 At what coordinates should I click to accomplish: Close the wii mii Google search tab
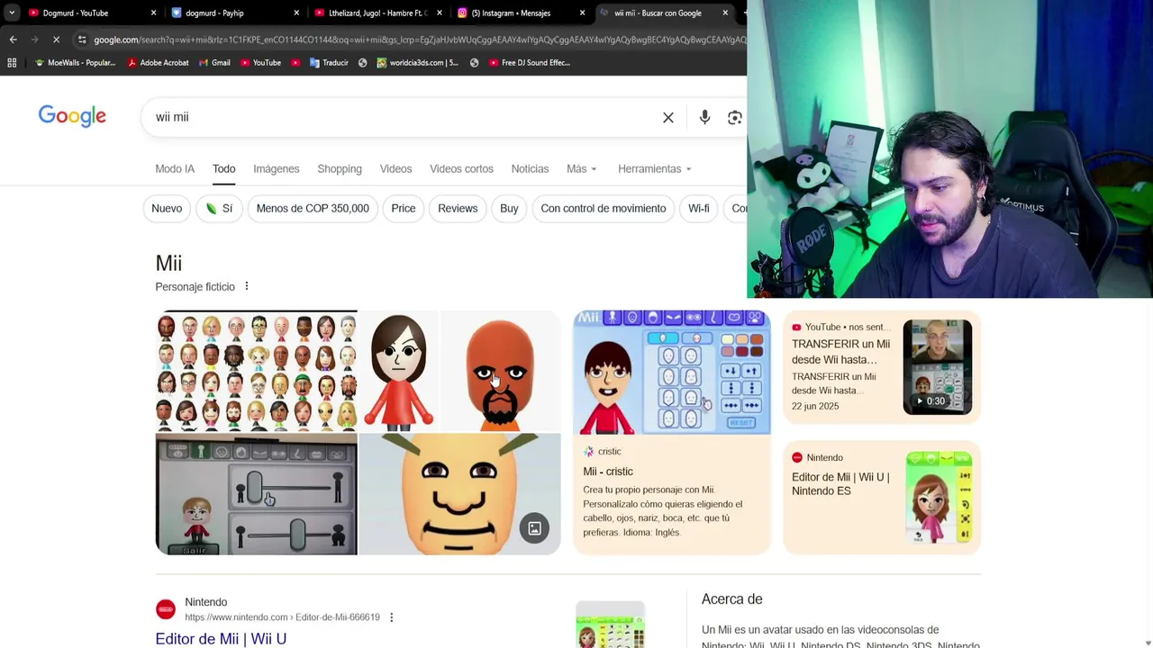[x=725, y=13]
